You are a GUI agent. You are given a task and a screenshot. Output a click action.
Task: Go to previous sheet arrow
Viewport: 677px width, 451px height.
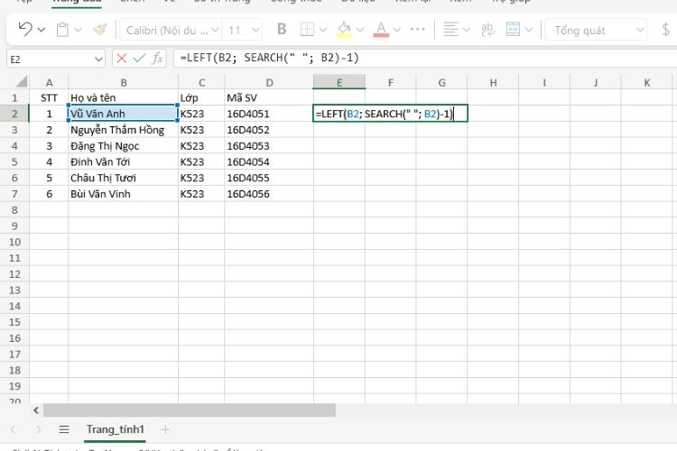pyautogui.click(x=13, y=429)
